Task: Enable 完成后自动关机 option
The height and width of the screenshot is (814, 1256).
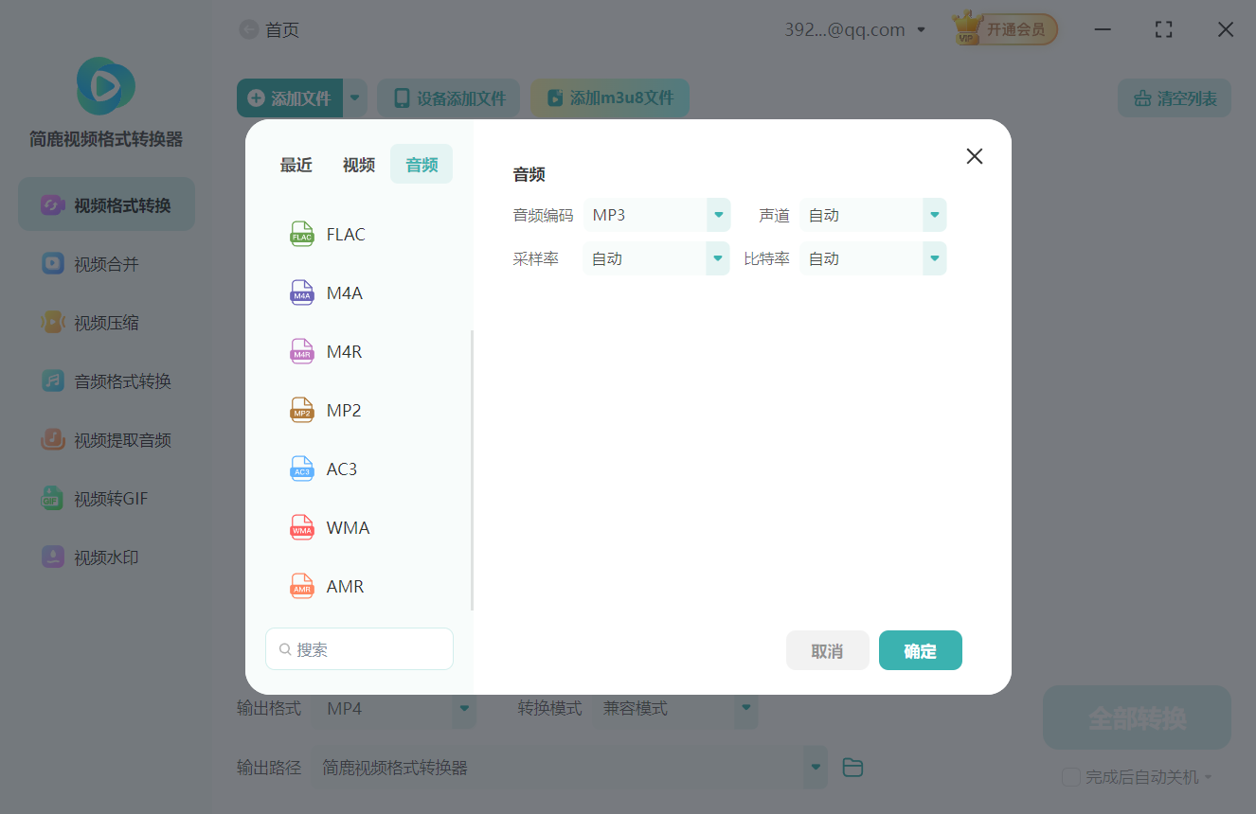Action: (1071, 776)
